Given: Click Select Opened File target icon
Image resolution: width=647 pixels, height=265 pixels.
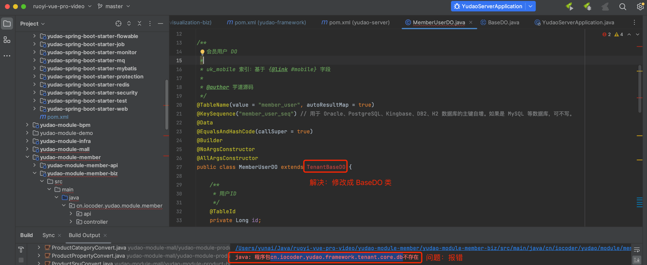Looking at the screenshot, I should pyautogui.click(x=118, y=23).
